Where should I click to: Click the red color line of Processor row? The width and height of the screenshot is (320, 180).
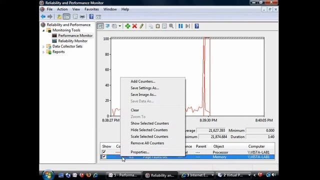click(118, 152)
